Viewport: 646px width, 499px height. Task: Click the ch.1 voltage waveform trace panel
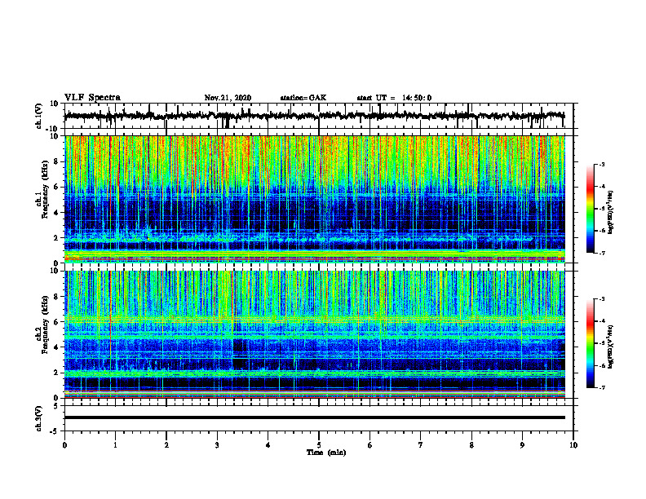point(319,116)
